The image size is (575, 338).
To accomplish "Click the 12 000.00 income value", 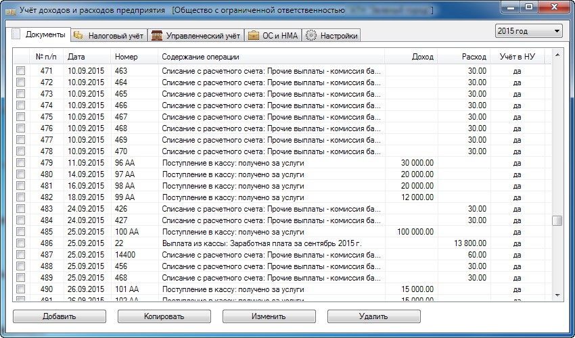I will click(417, 197).
